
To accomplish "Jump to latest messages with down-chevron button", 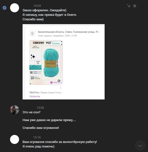I will (140, 145).
